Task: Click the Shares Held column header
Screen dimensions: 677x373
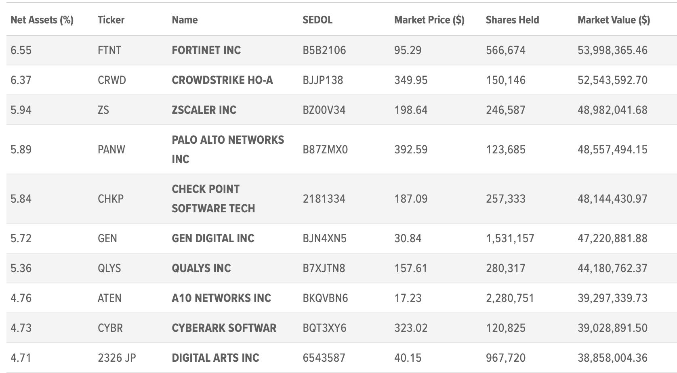Action: (512, 20)
